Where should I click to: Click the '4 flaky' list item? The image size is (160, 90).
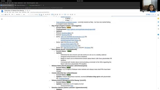click(x=67, y=20)
